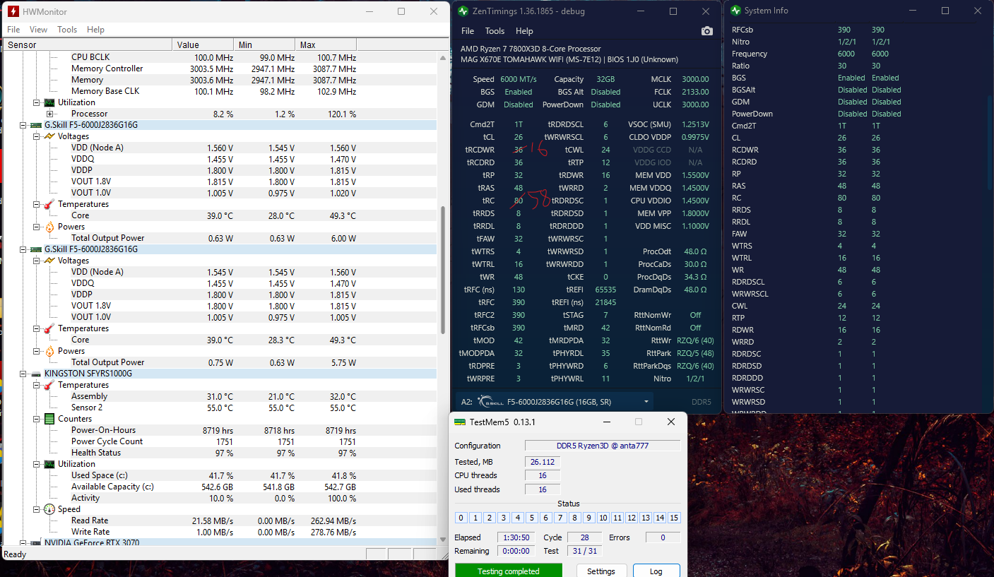Click the Min column header in HWMonitor
This screenshot has width=994, height=577.
[266, 44]
